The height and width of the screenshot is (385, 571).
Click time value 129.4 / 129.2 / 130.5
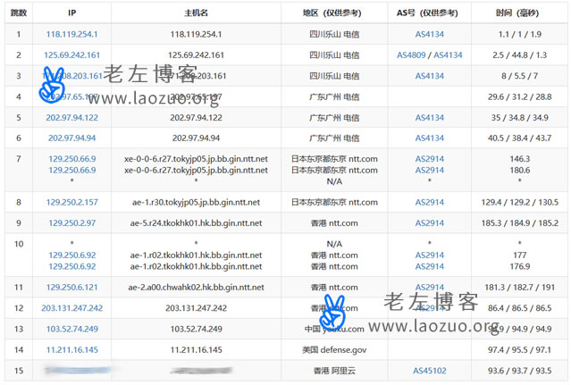click(x=520, y=202)
